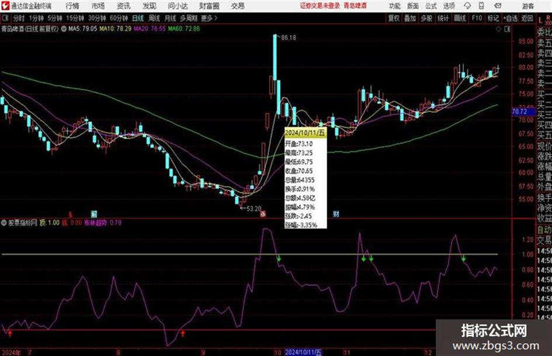Click the 多股 multi-stock button
The image size is (552, 356).
426,18
